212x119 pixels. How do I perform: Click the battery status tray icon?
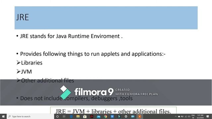183,117
